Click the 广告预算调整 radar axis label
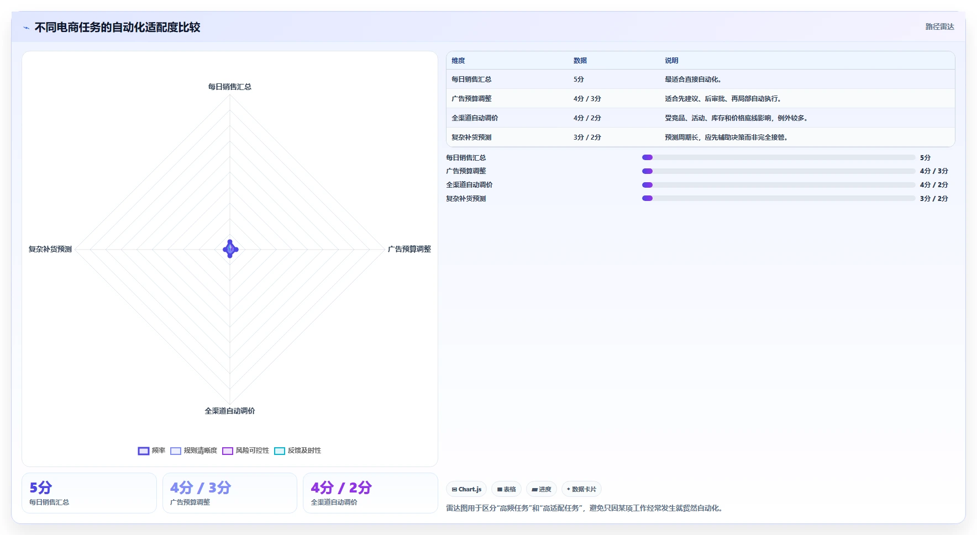Image resolution: width=977 pixels, height=535 pixels. pos(409,249)
